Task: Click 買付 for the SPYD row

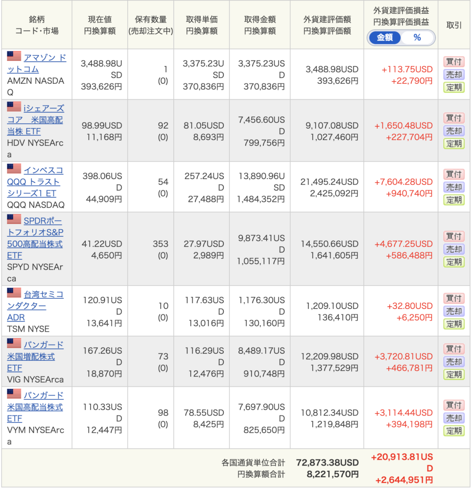Action: tap(454, 236)
